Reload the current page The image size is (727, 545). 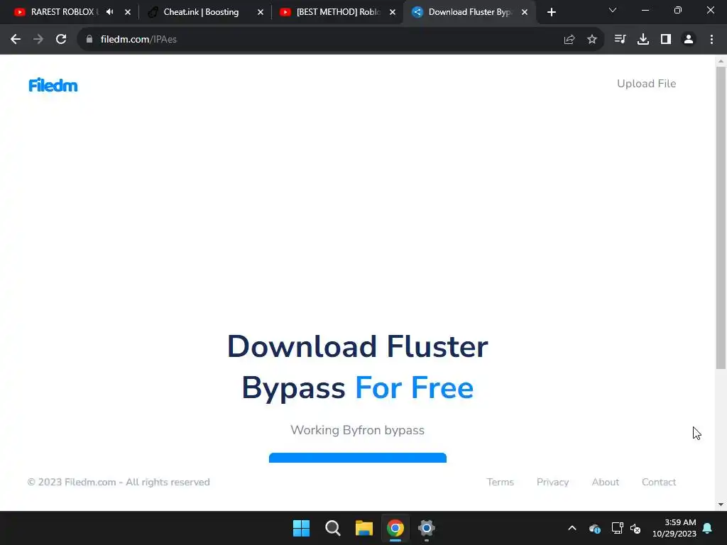click(x=61, y=40)
